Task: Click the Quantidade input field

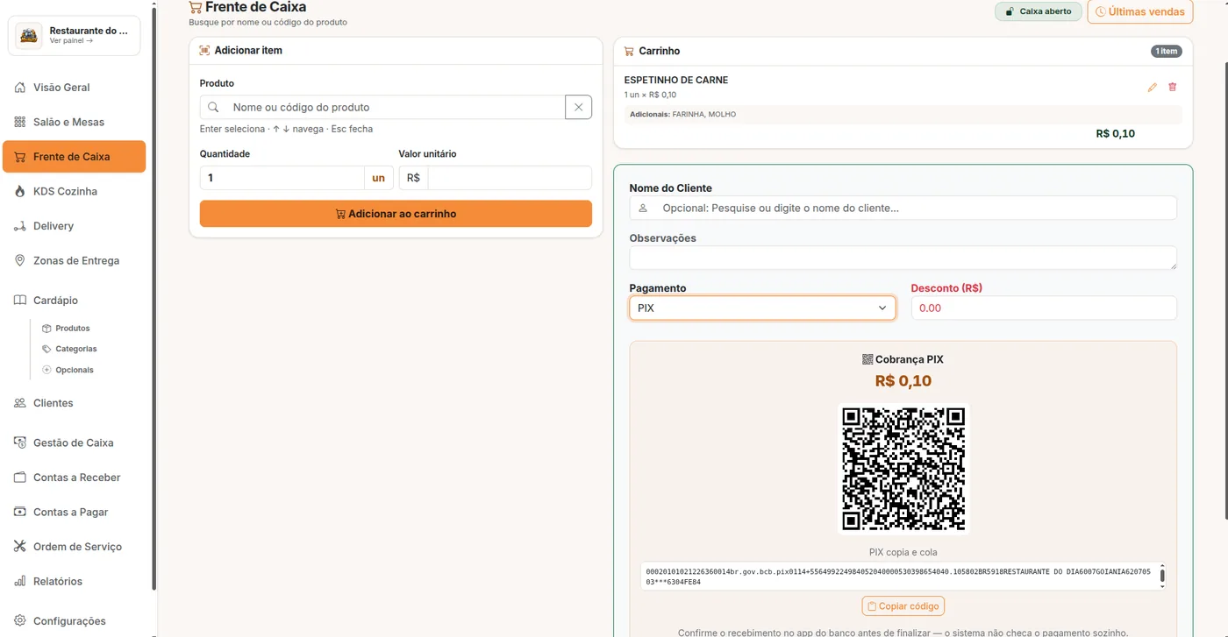Action: click(282, 178)
